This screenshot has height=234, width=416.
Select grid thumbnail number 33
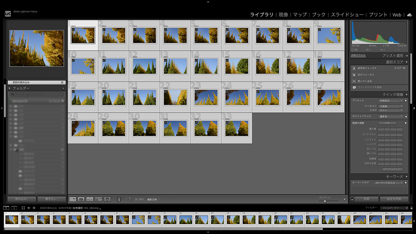[x=237, y=128]
